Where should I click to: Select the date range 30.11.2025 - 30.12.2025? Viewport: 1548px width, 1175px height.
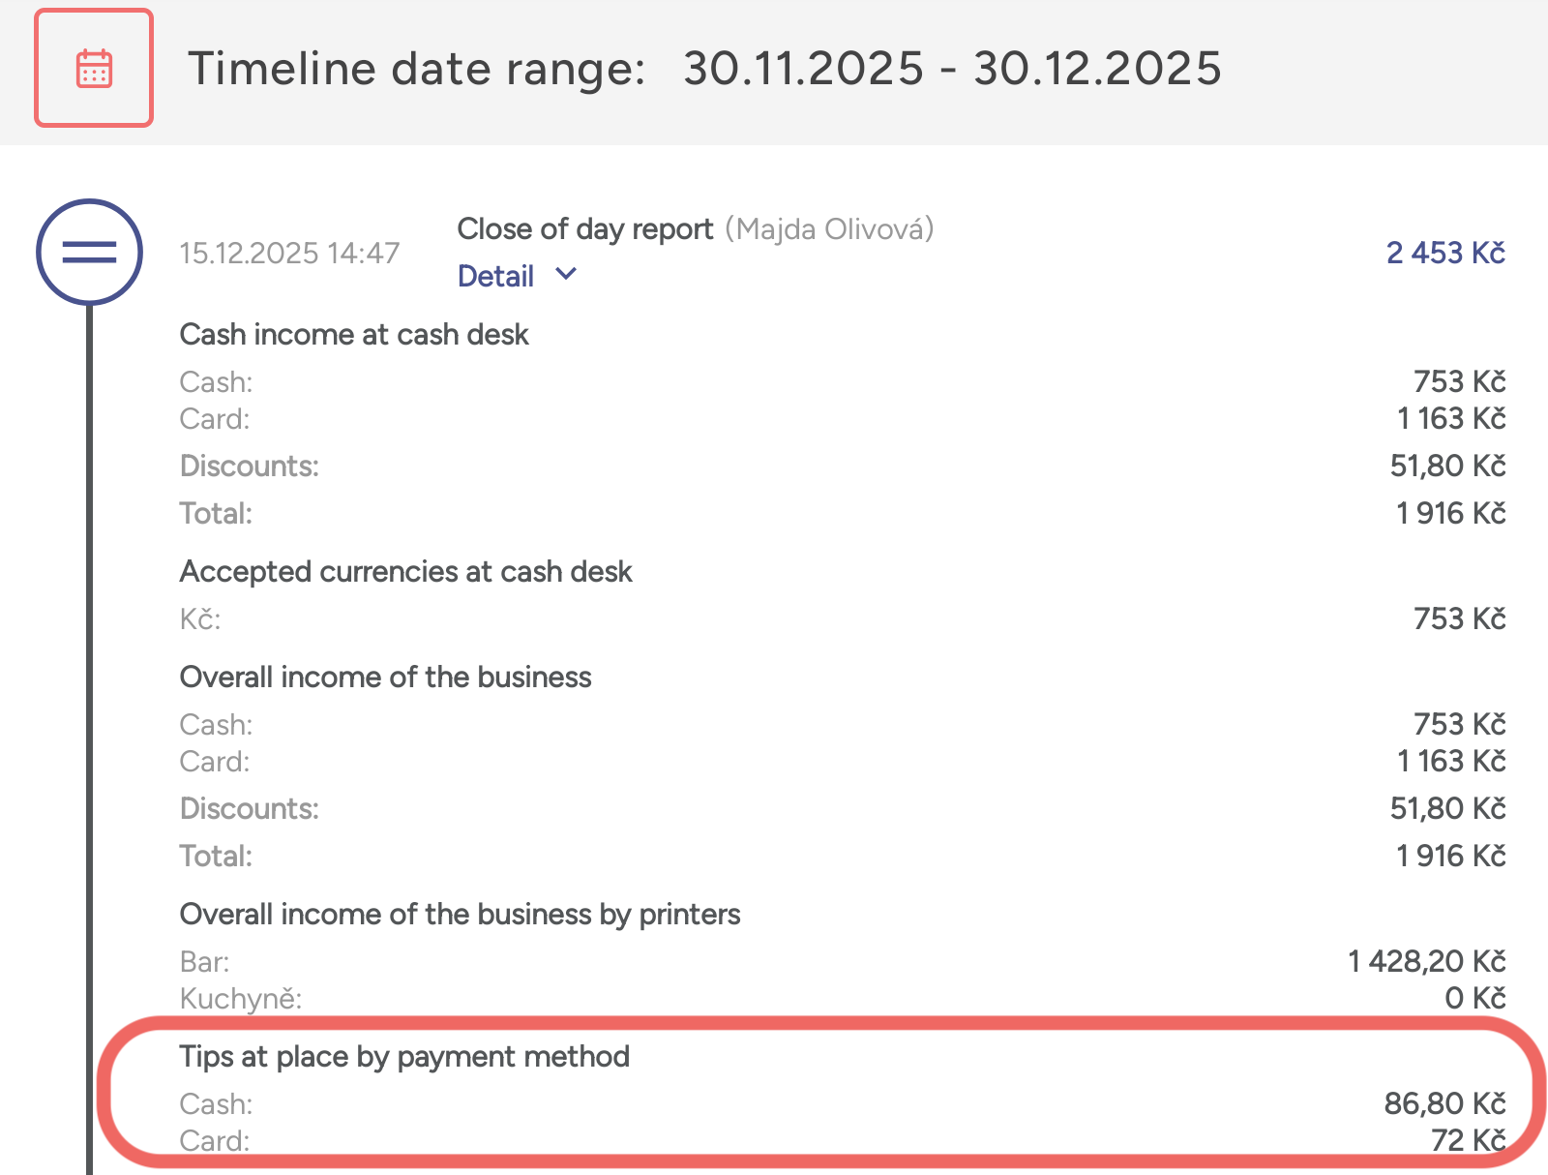coord(952,69)
